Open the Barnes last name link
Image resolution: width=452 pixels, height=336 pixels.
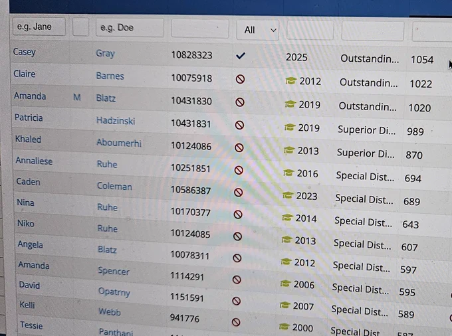pos(110,76)
